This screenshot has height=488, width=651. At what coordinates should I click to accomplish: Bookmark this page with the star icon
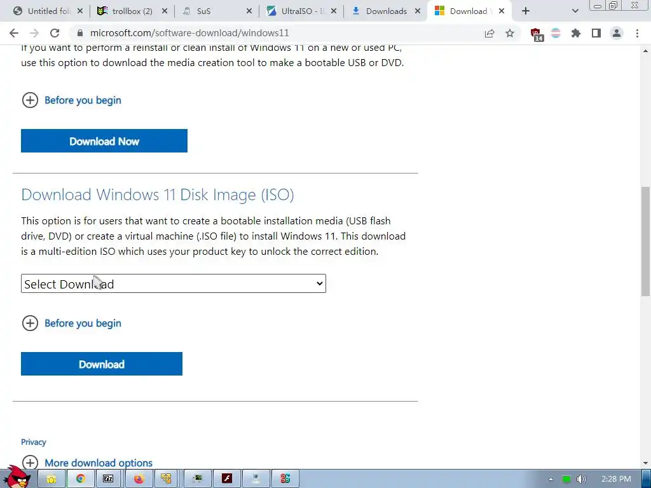pos(510,33)
